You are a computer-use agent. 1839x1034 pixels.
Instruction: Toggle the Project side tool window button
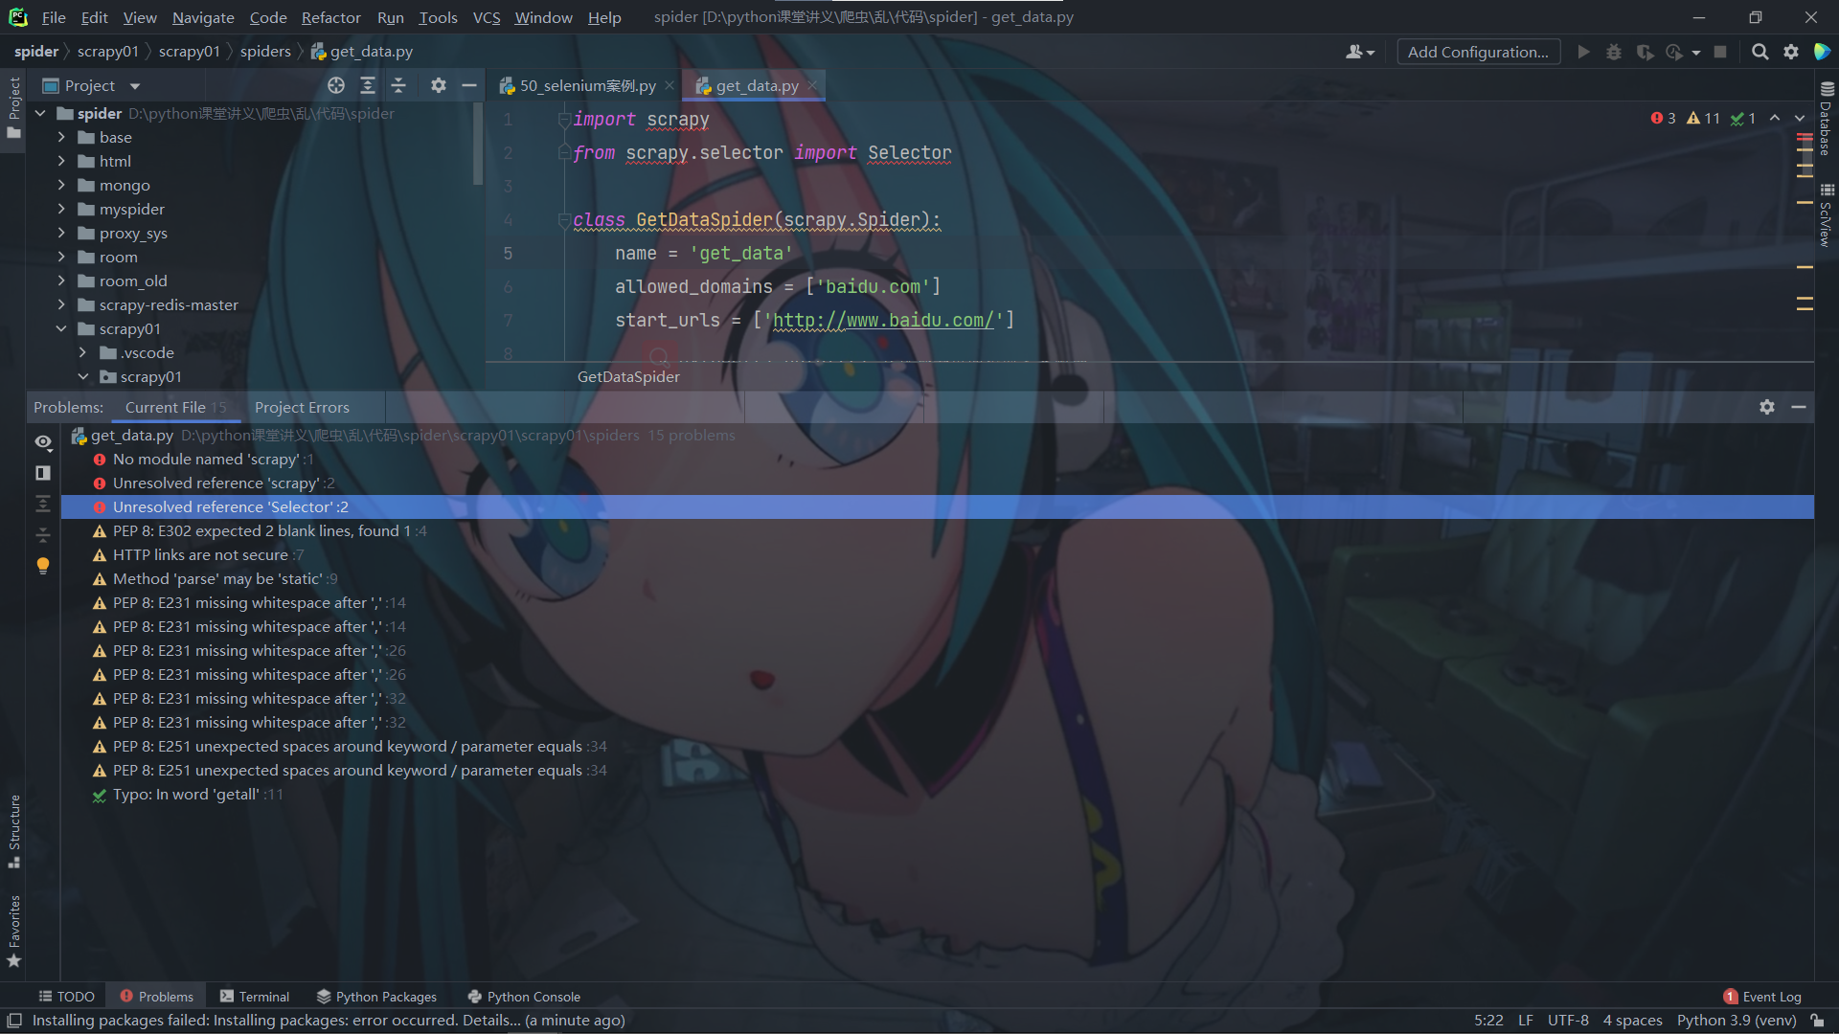point(14,107)
